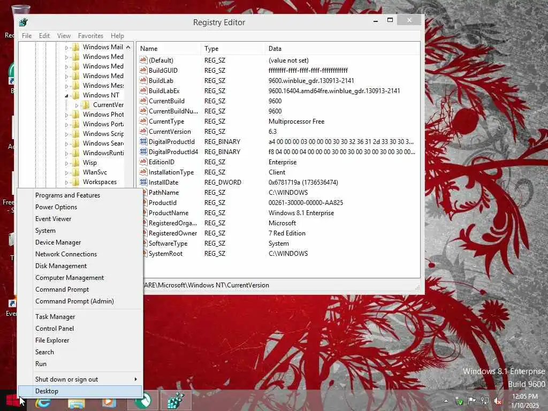Image resolution: width=548 pixels, height=411 pixels.
Task: Expand the WindowsRunti key
Action: pyautogui.click(x=66, y=154)
